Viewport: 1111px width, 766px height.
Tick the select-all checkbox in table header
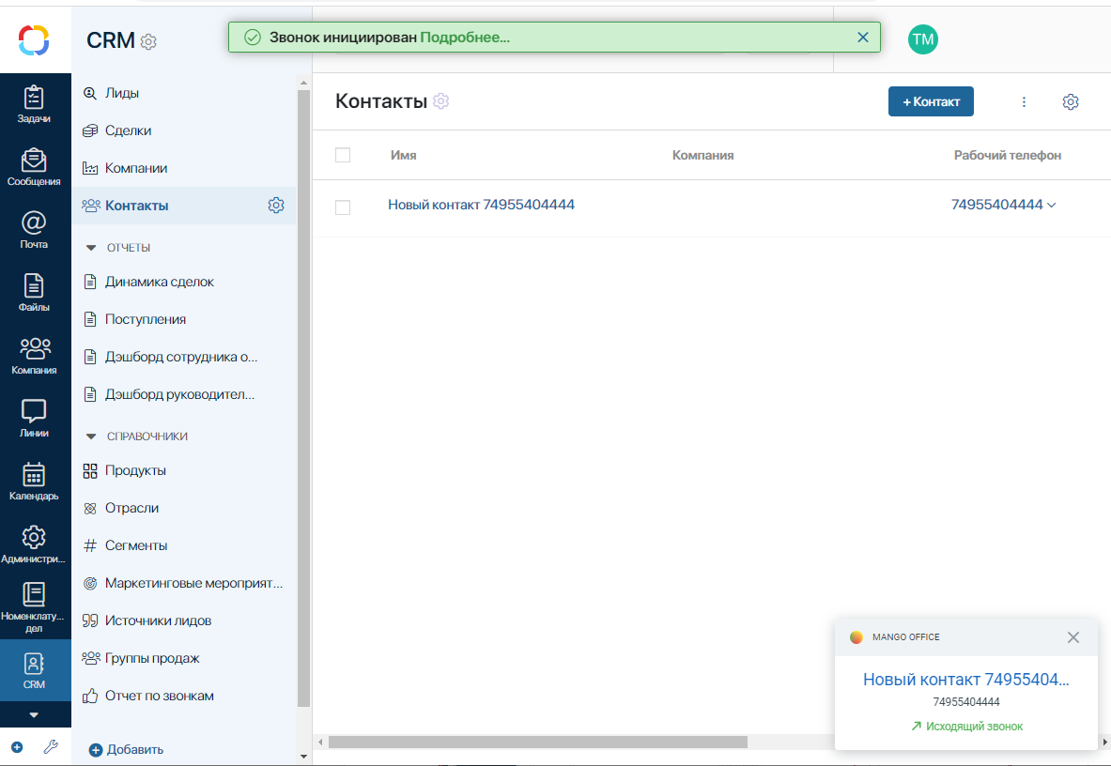[x=343, y=155]
